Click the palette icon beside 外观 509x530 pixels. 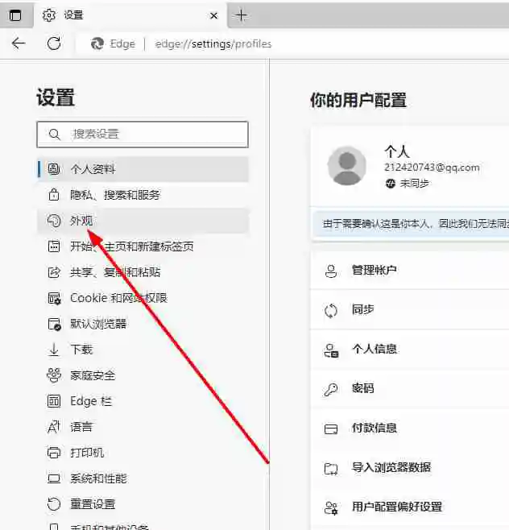54,221
